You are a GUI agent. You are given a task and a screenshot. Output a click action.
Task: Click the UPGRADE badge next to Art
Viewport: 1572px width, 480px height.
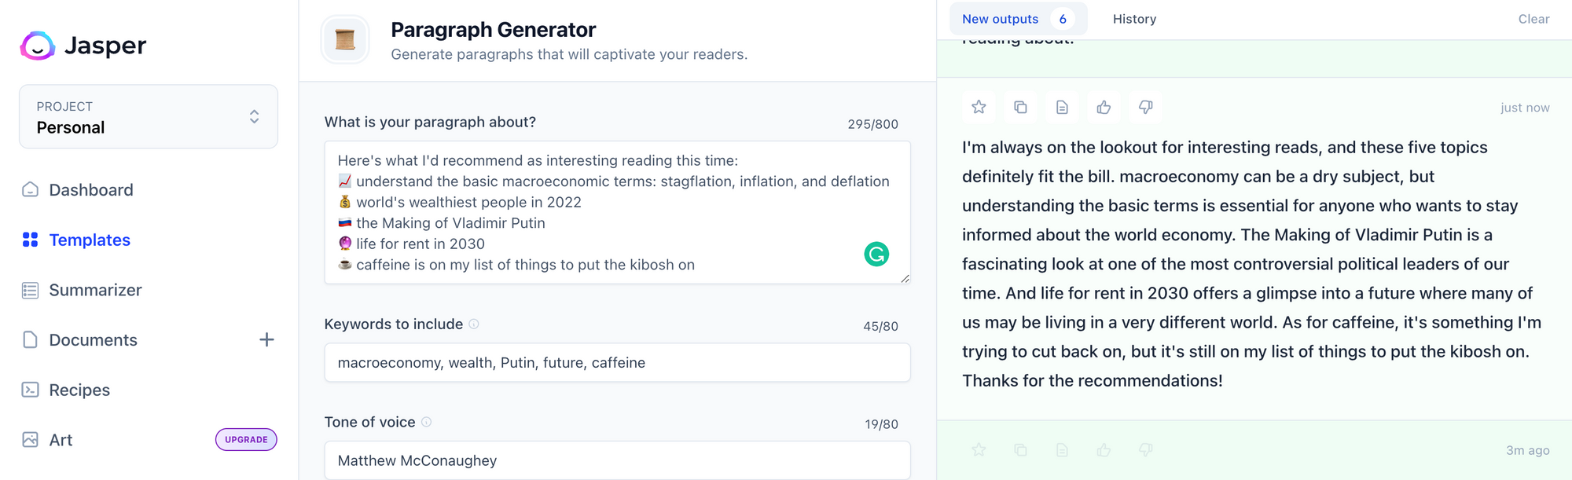coord(246,439)
